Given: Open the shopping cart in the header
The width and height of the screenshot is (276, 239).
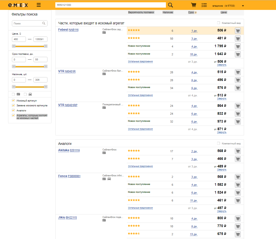Looking at the screenshot, I should (x=194, y=5).
